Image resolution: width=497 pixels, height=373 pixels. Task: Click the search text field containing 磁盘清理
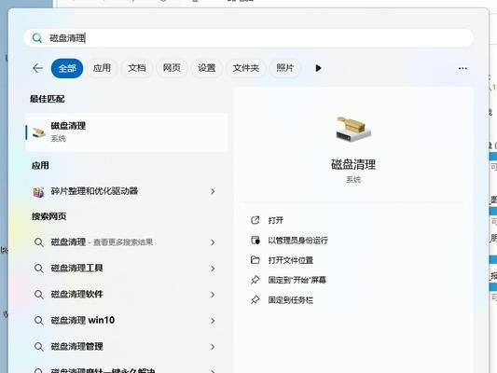tap(248, 38)
